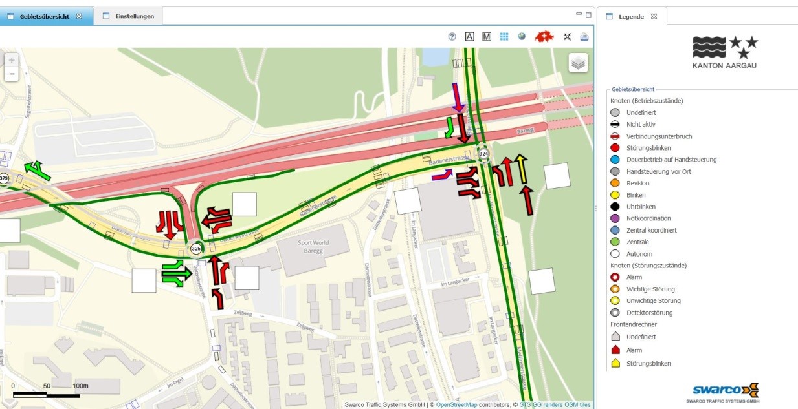
Task: Open the help question mark icon
Action: tap(452, 37)
